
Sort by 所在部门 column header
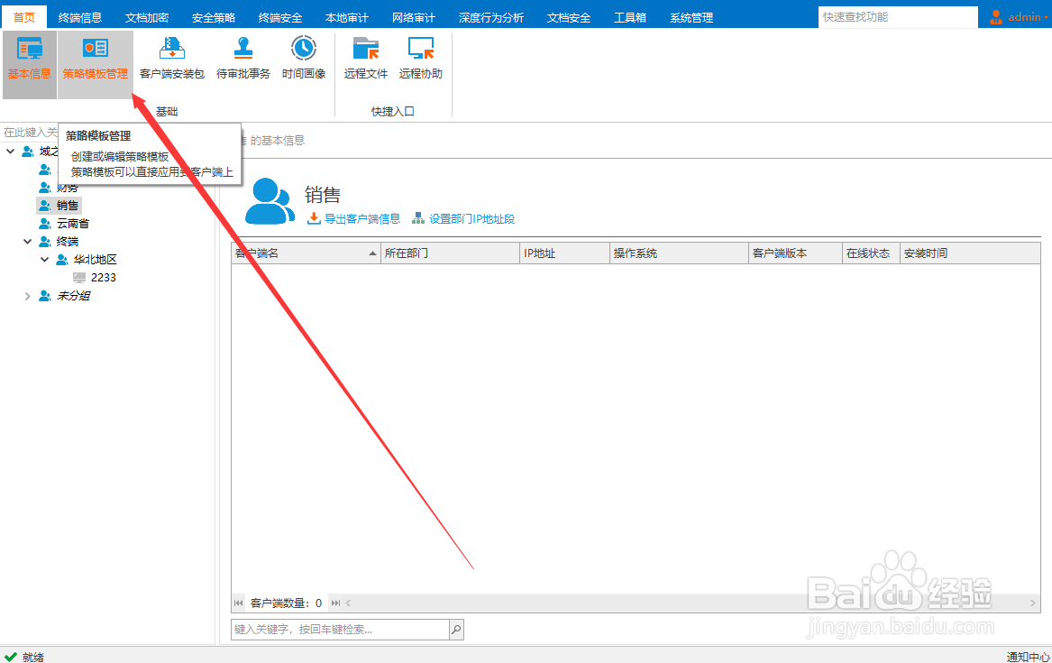point(450,253)
